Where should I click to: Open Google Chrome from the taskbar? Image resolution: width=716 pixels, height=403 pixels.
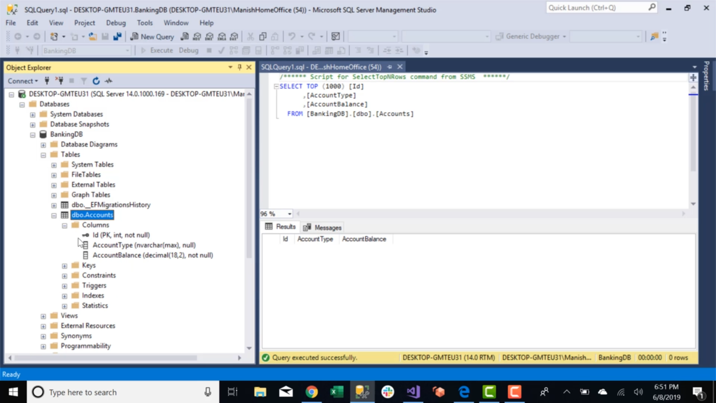311,392
